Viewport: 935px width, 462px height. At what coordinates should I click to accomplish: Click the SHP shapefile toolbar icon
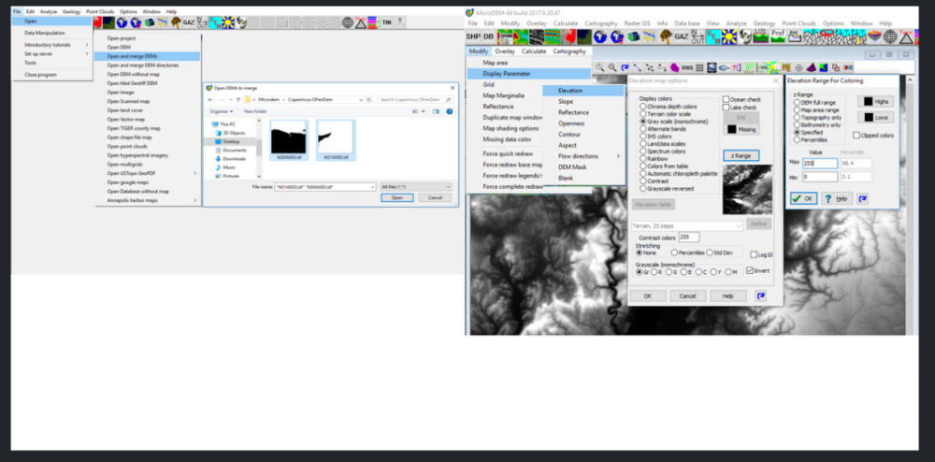474,36
